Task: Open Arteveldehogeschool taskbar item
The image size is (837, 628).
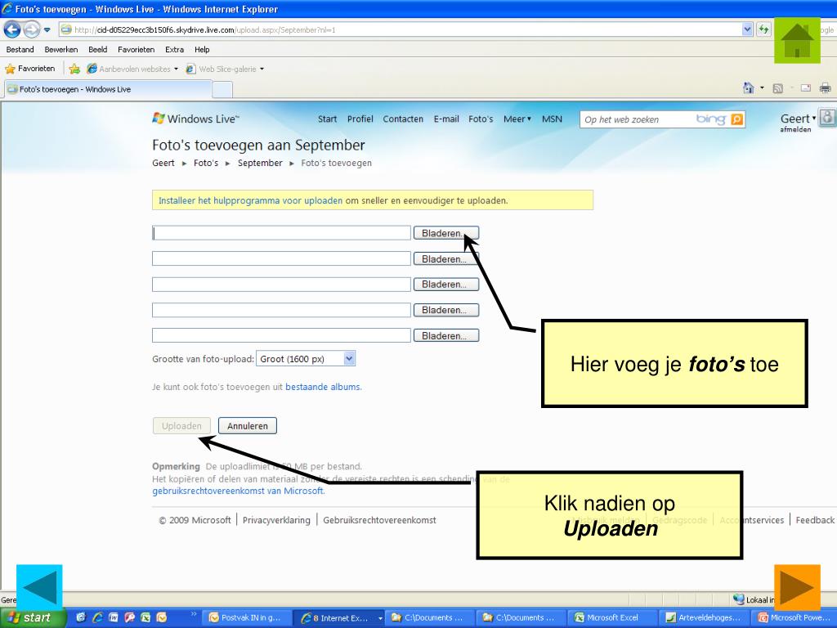Action: click(x=705, y=618)
